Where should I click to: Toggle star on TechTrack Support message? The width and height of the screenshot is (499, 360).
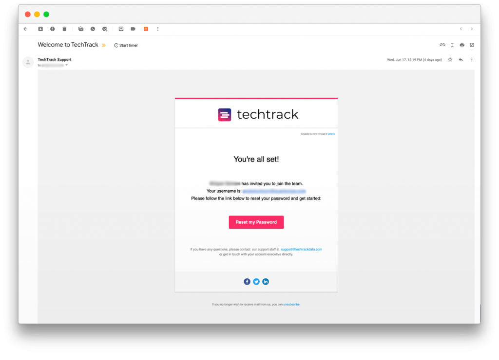coord(450,60)
